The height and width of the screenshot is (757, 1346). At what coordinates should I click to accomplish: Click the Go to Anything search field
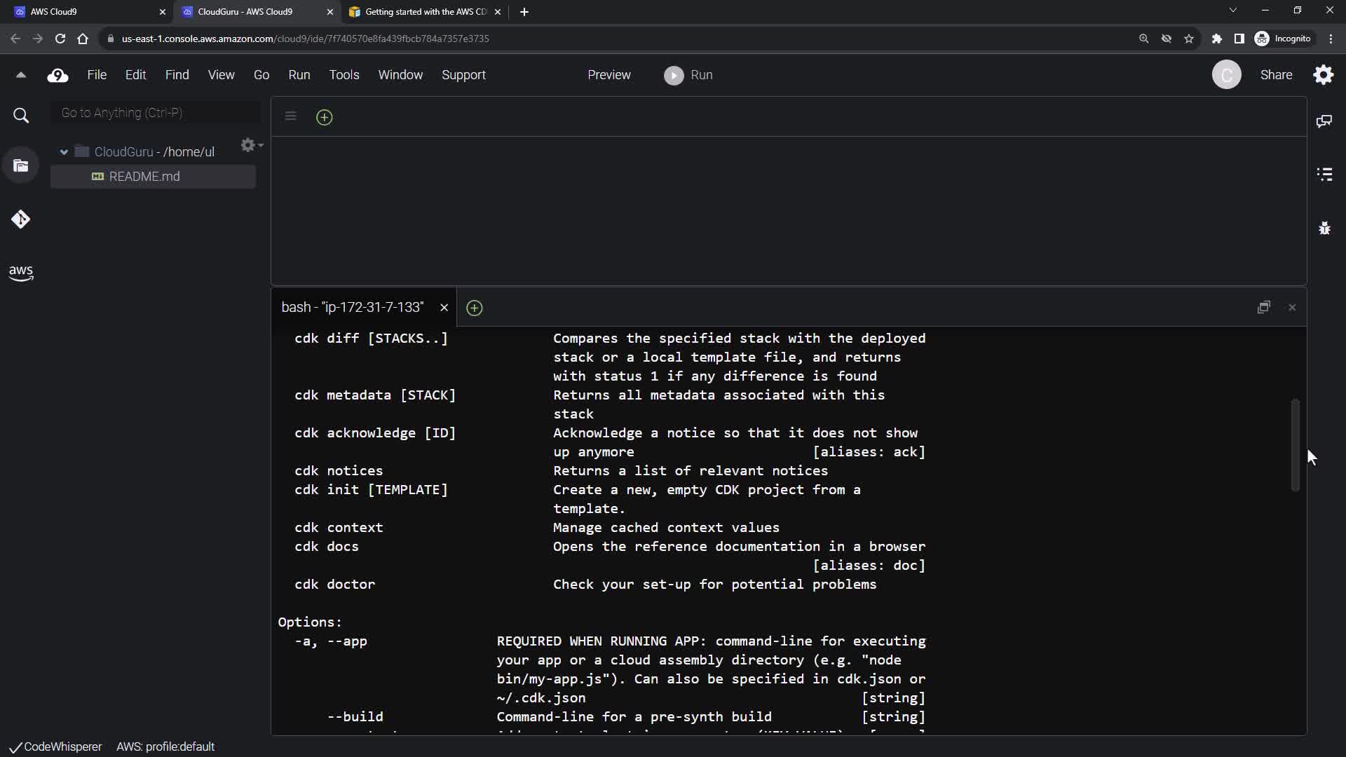(156, 113)
